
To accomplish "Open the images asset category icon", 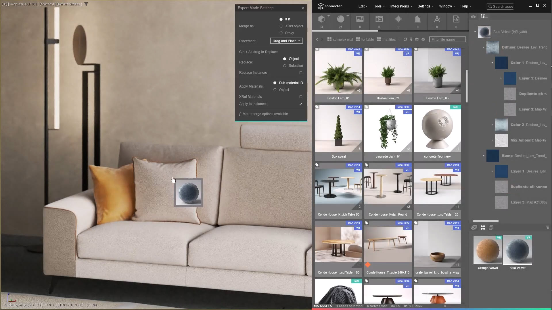I will 360,19.
